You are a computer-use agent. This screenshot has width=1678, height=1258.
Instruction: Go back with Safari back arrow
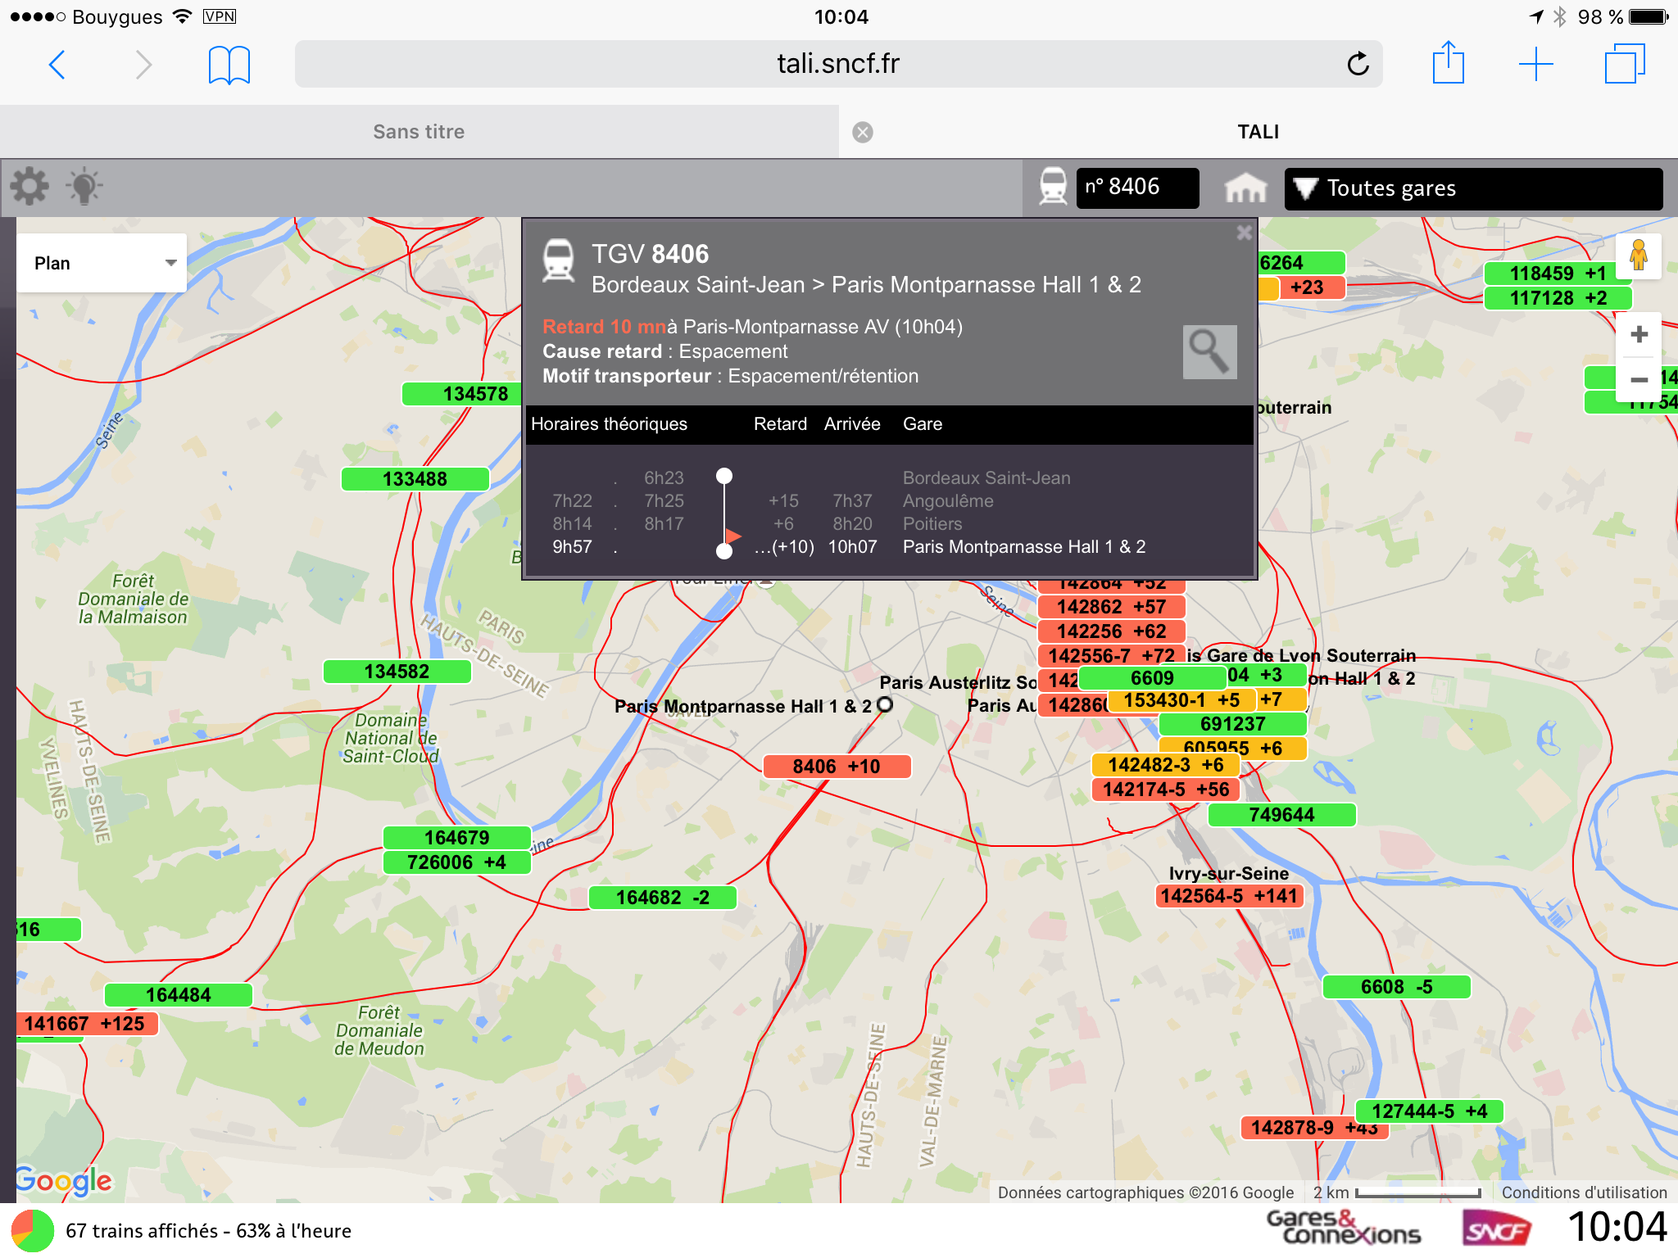click(x=57, y=65)
